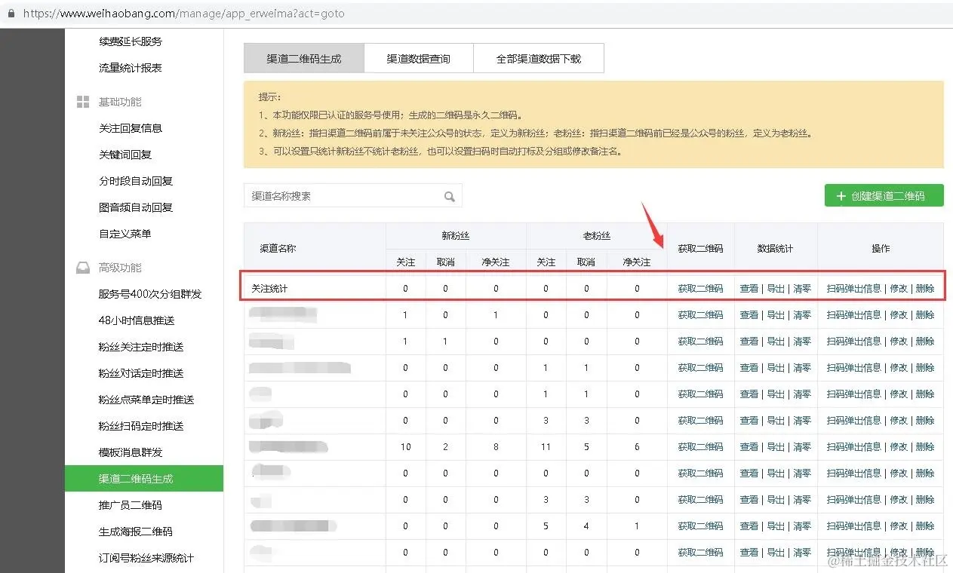Click 清零 in the 关注统计 row
The image size is (953, 573).
[x=802, y=289]
